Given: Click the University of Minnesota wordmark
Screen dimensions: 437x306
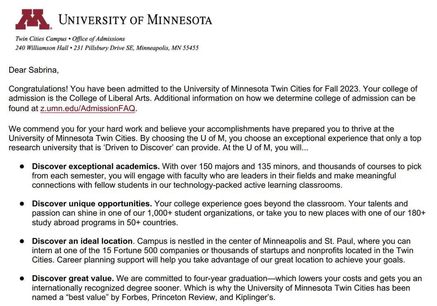Looking at the screenshot, I should [x=135, y=19].
